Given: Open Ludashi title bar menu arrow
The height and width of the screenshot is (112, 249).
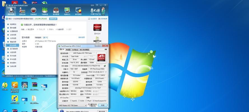Looking at the screenshot, I should click(97, 5).
